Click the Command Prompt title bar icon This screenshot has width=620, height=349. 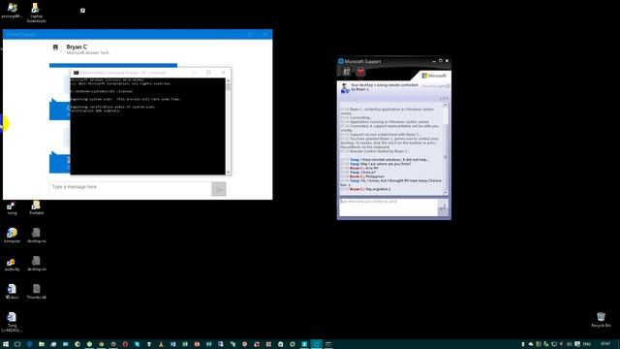tap(76, 73)
